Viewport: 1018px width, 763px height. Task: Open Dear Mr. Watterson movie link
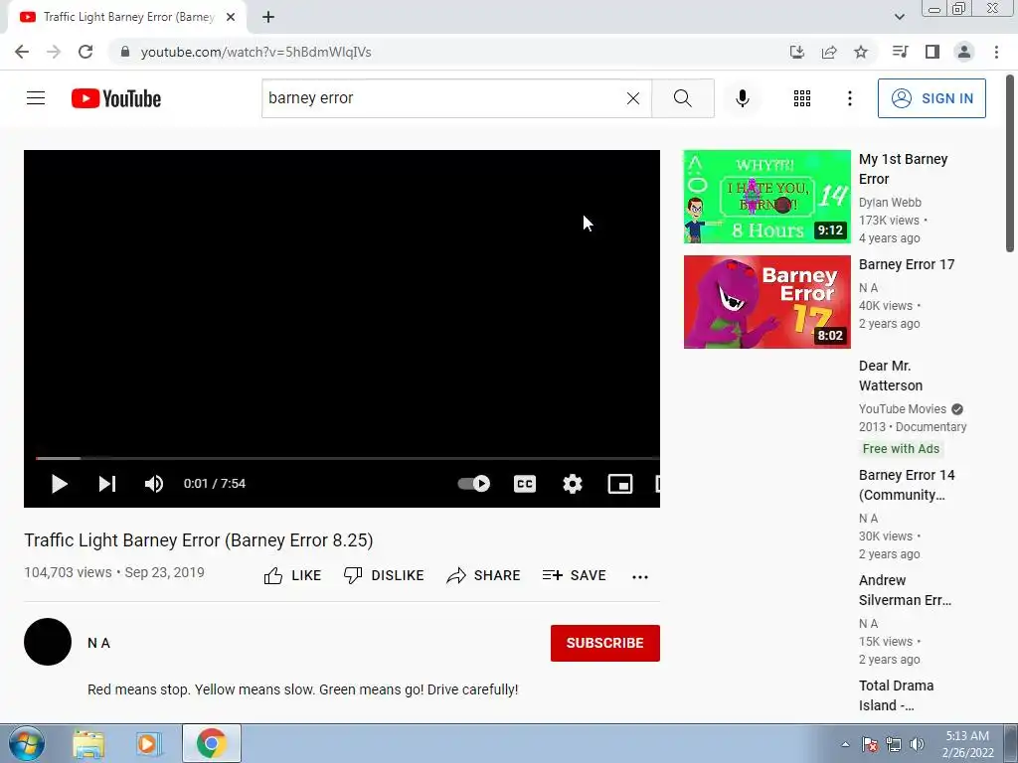coord(890,376)
